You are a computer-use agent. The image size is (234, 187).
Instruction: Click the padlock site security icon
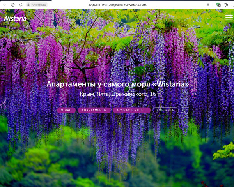(28, 5)
